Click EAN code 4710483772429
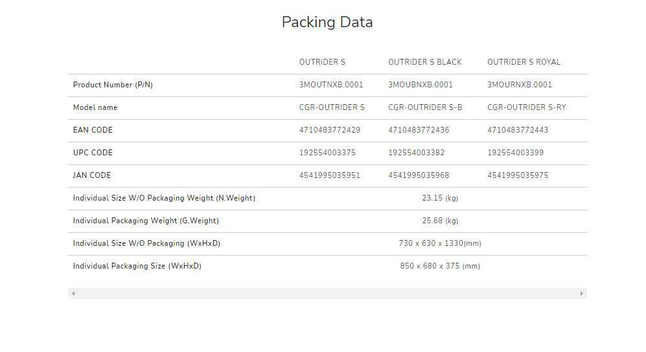The width and height of the screenshot is (646, 352). point(330,130)
